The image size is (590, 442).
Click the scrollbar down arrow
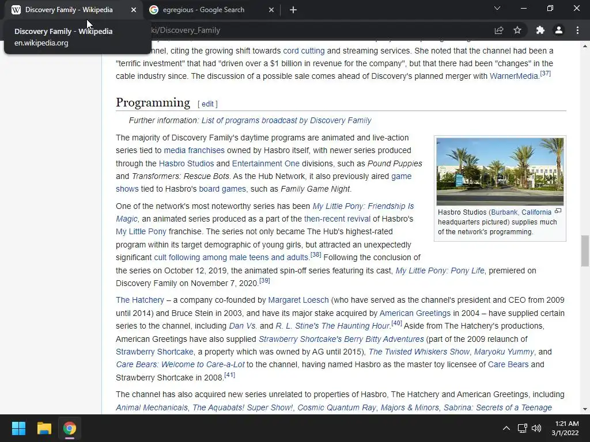coord(585,409)
